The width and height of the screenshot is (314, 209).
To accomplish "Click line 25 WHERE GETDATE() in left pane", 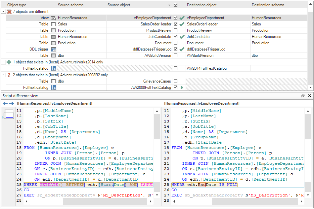I will coord(89,185).
